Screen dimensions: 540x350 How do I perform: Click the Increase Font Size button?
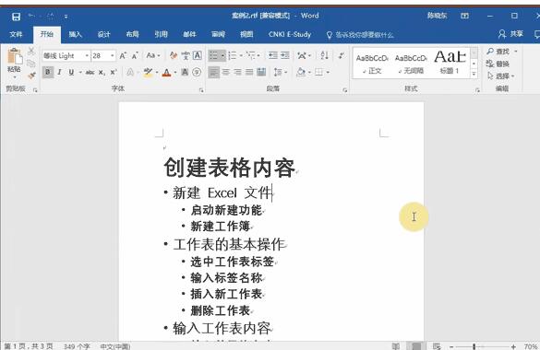[x=123, y=55]
